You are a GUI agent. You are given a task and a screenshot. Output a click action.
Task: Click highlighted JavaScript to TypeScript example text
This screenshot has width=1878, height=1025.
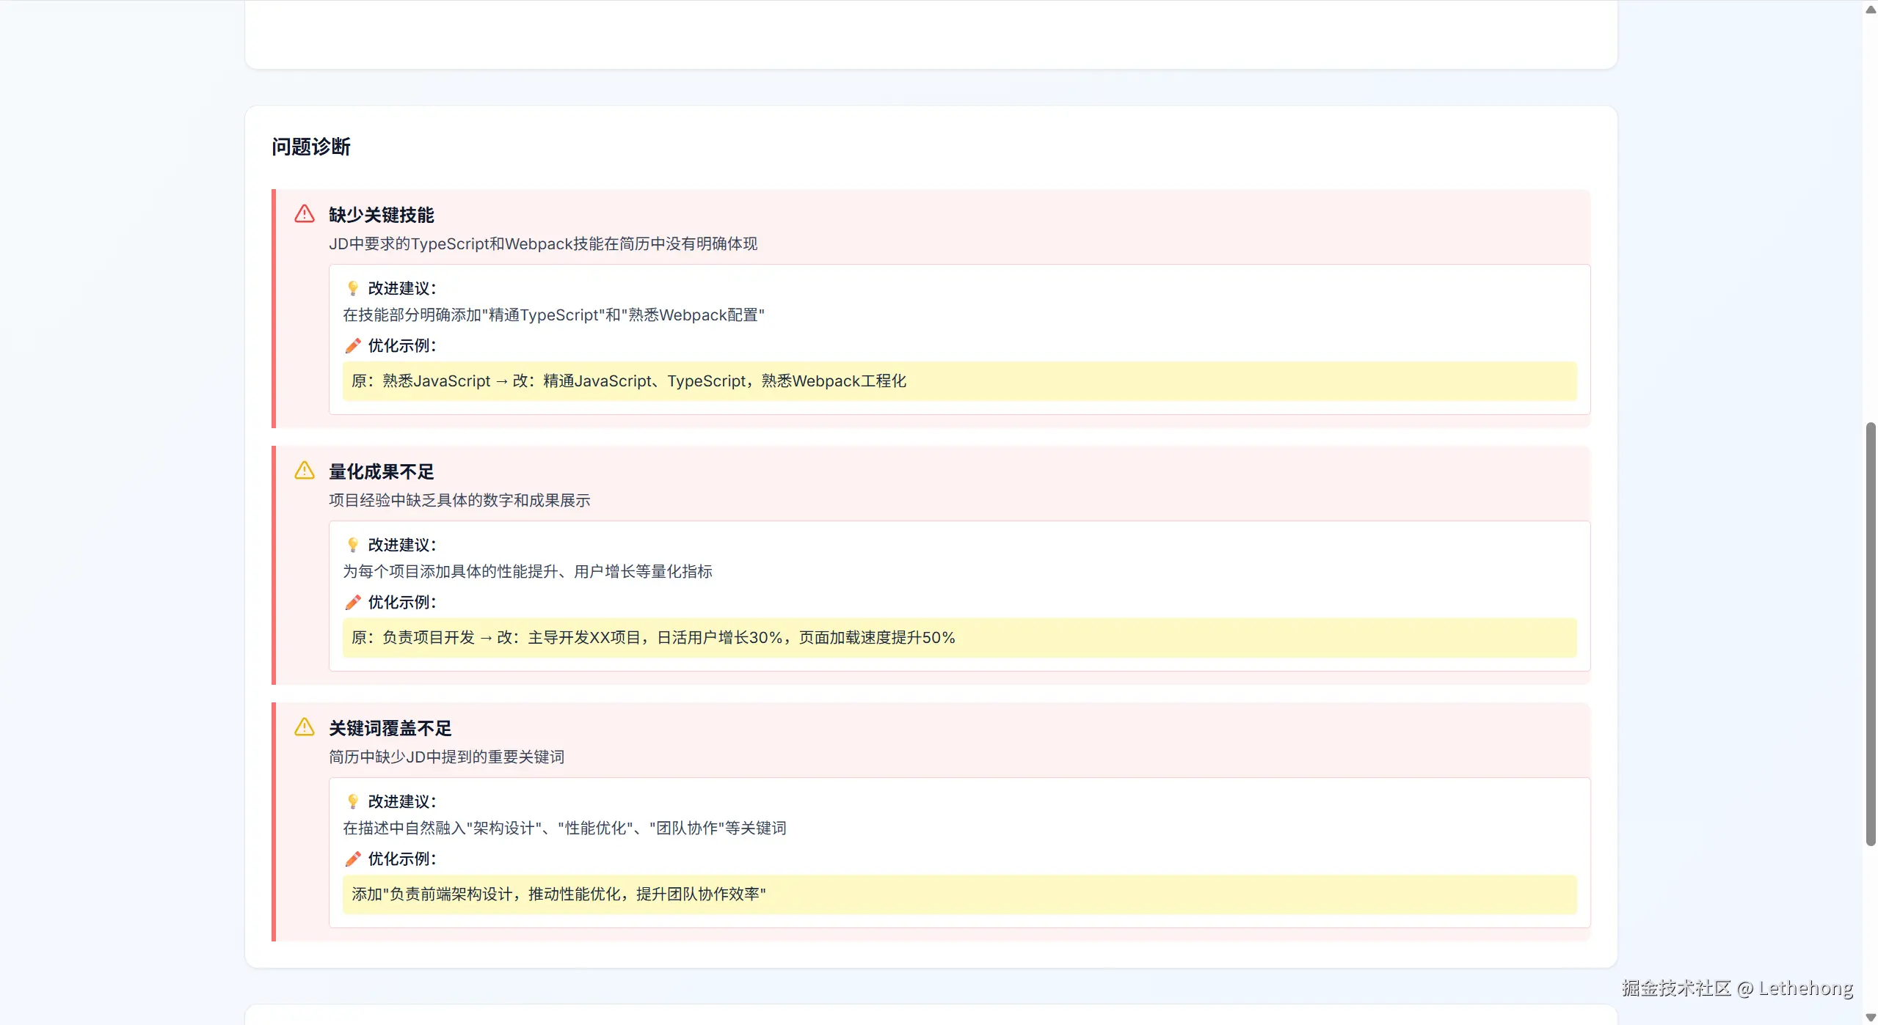click(628, 381)
